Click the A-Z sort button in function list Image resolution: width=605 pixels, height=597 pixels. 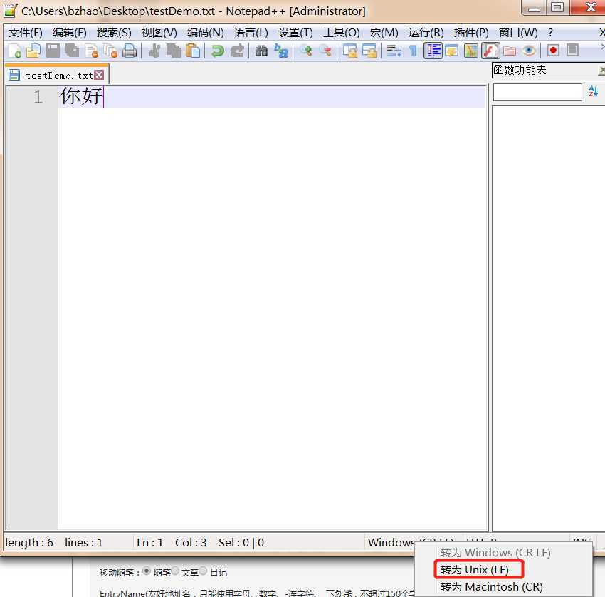(593, 91)
